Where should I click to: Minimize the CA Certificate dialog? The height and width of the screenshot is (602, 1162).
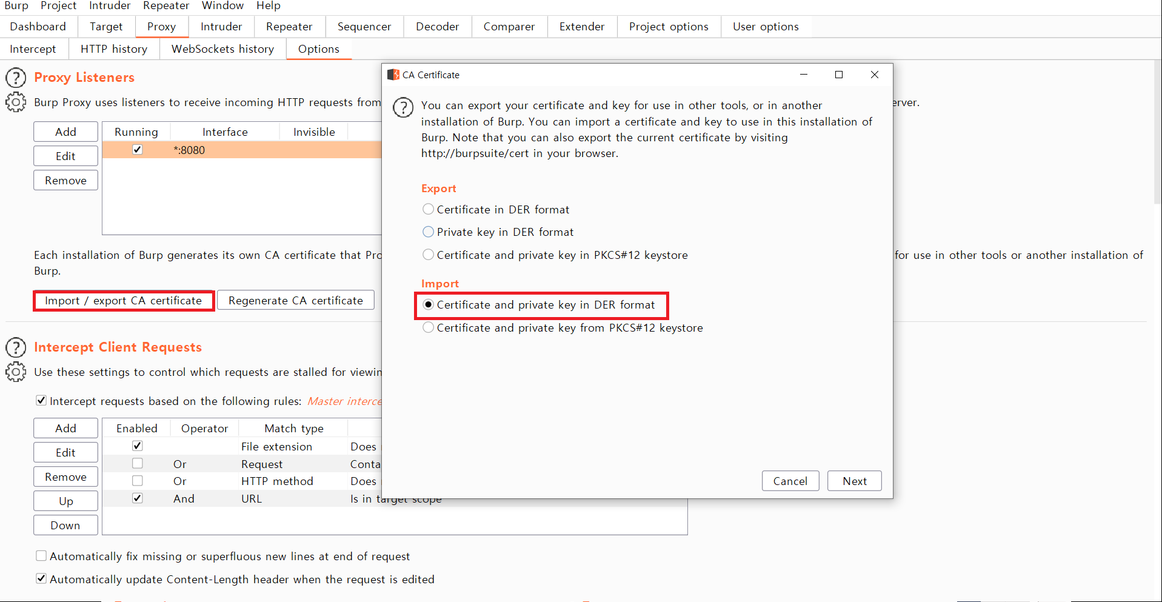point(804,75)
